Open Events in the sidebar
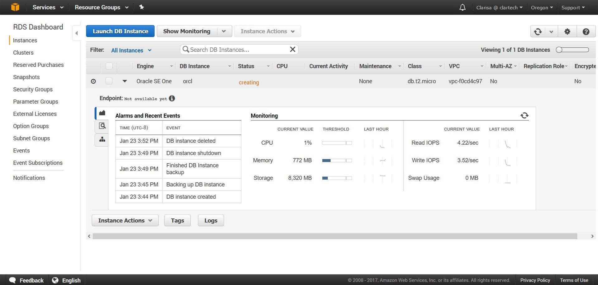The image size is (598, 285). point(21,151)
